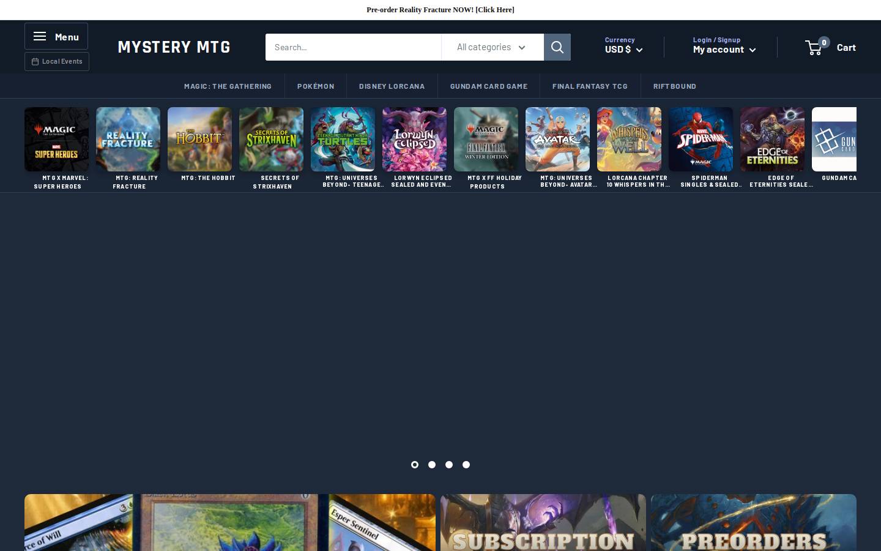Click 'MTG X FF HOLIDAY PRODUCTS' caption
The image size is (881, 551).
point(495,182)
